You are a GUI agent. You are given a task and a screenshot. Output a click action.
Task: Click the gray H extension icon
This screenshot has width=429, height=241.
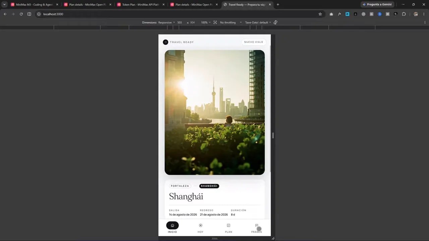tap(388, 14)
